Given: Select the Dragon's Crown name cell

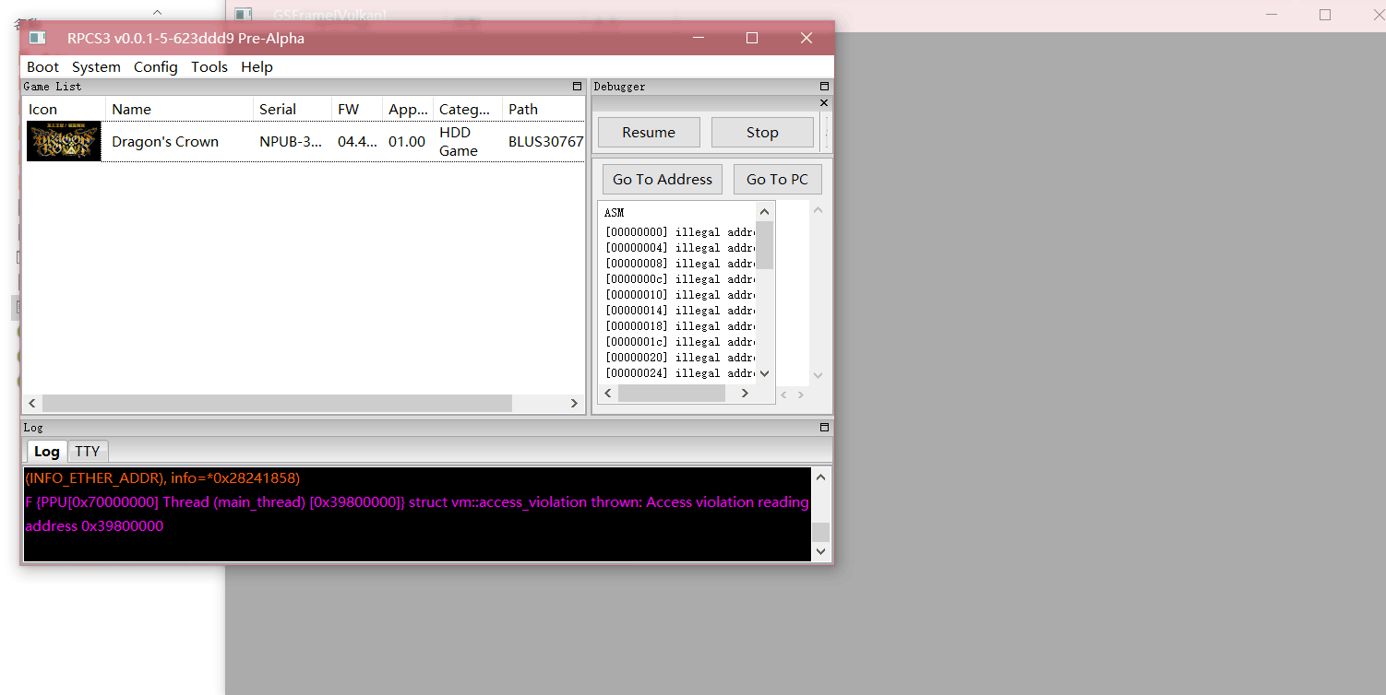Looking at the screenshot, I should tap(165, 142).
